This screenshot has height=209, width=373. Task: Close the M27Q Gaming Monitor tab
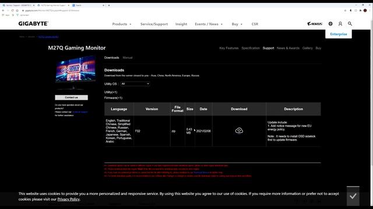69,5
